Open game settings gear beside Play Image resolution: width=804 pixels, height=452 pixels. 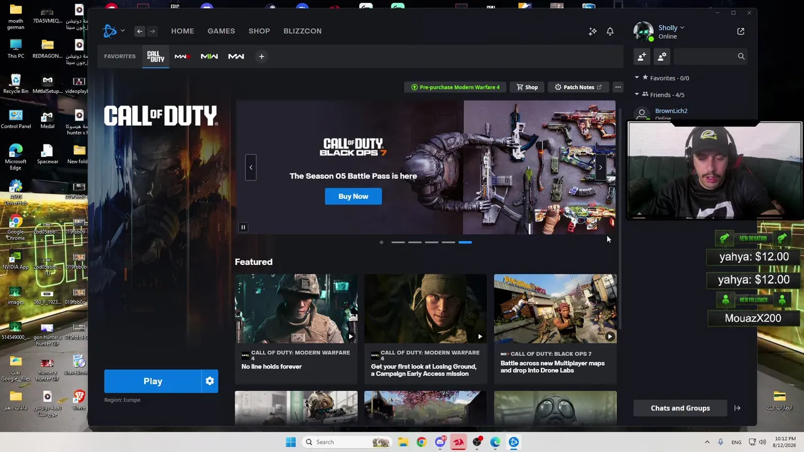click(x=210, y=381)
